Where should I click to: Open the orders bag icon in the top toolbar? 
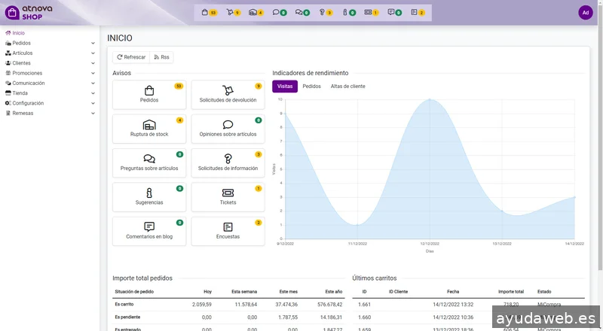(x=205, y=12)
